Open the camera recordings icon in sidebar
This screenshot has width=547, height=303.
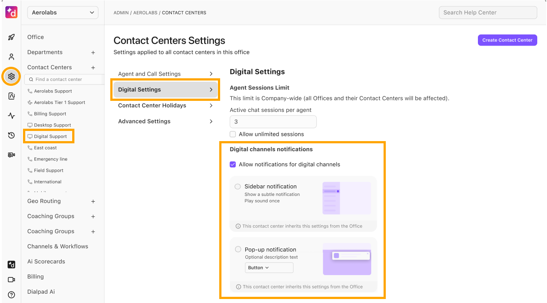point(12,155)
